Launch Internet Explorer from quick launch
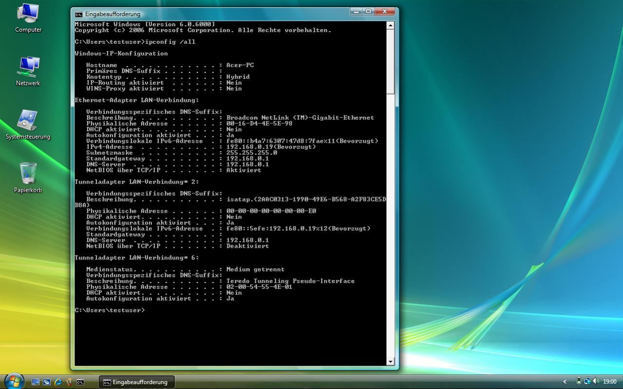 (58, 382)
